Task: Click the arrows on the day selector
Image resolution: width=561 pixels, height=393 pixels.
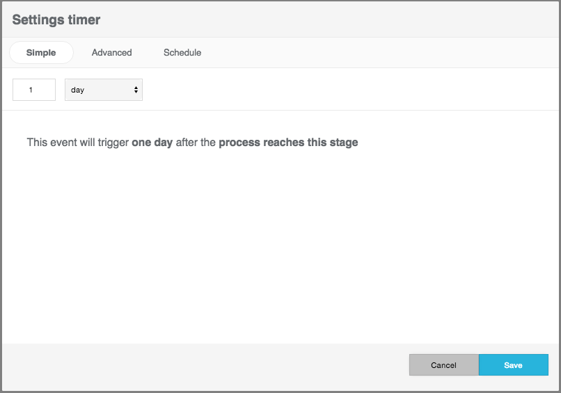Action: pos(136,90)
